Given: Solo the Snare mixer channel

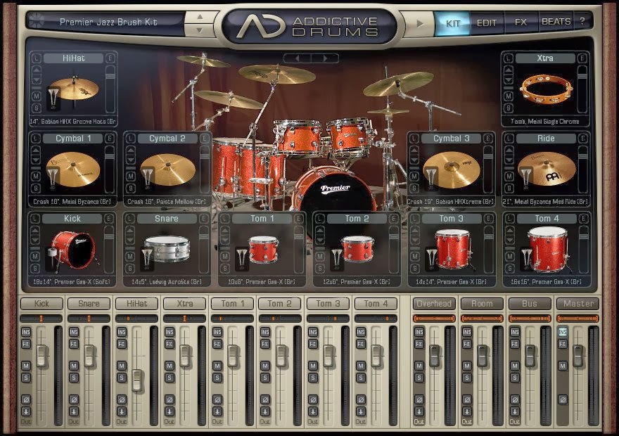Looking at the screenshot, I should [x=73, y=378].
